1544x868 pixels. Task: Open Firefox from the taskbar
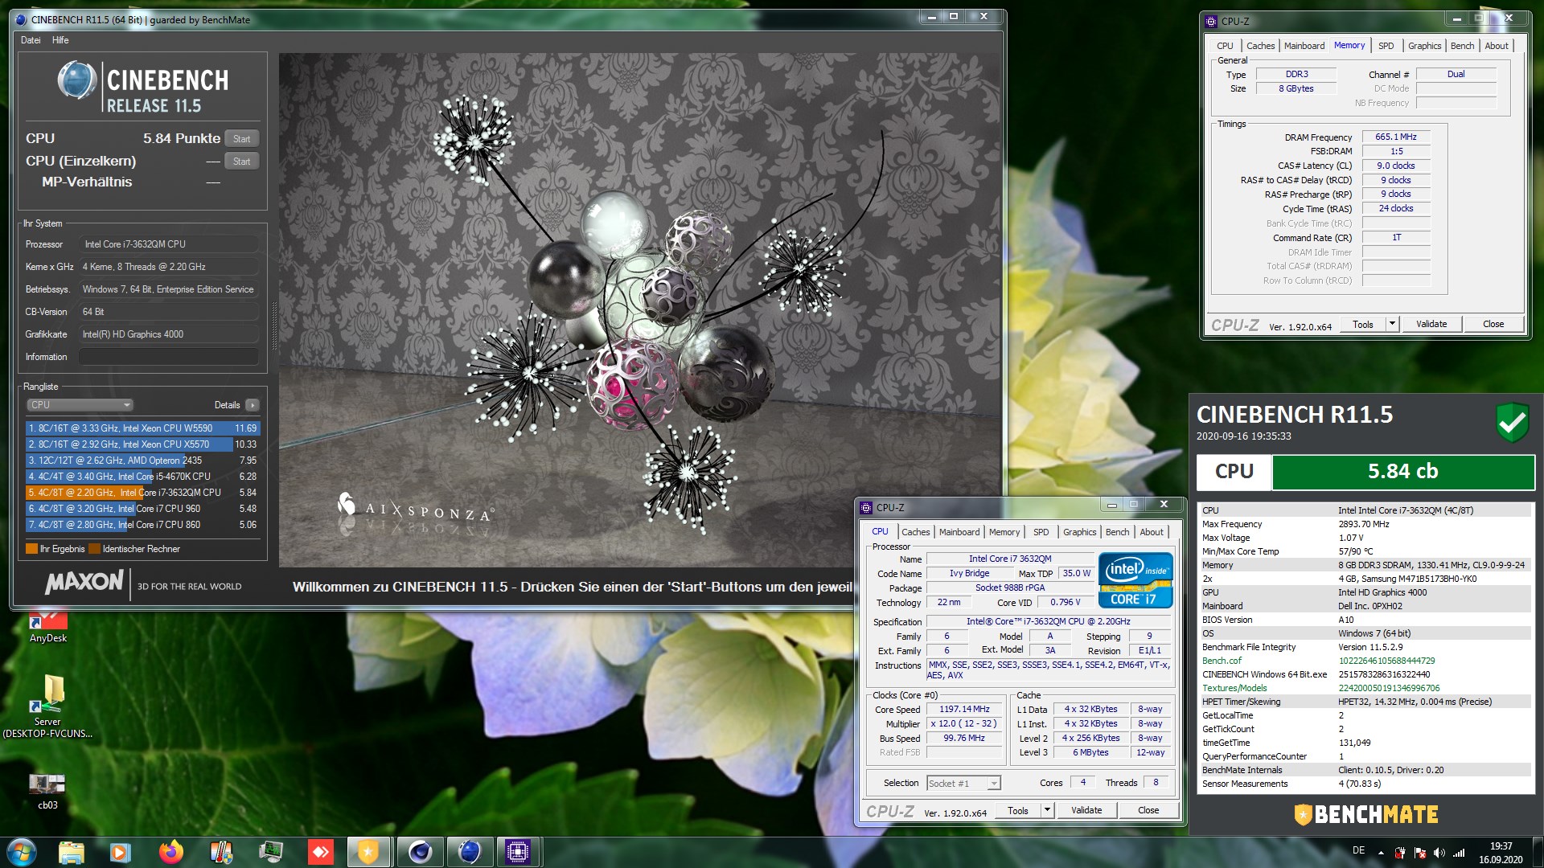(x=170, y=851)
